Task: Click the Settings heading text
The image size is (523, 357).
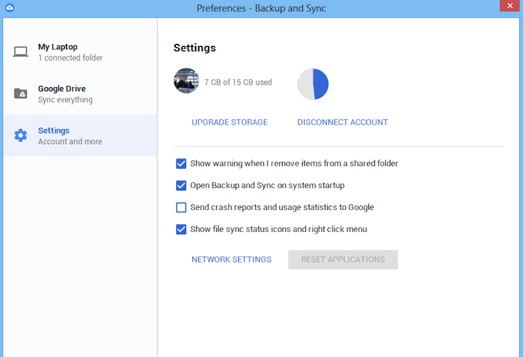Action: pyautogui.click(x=194, y=48)
